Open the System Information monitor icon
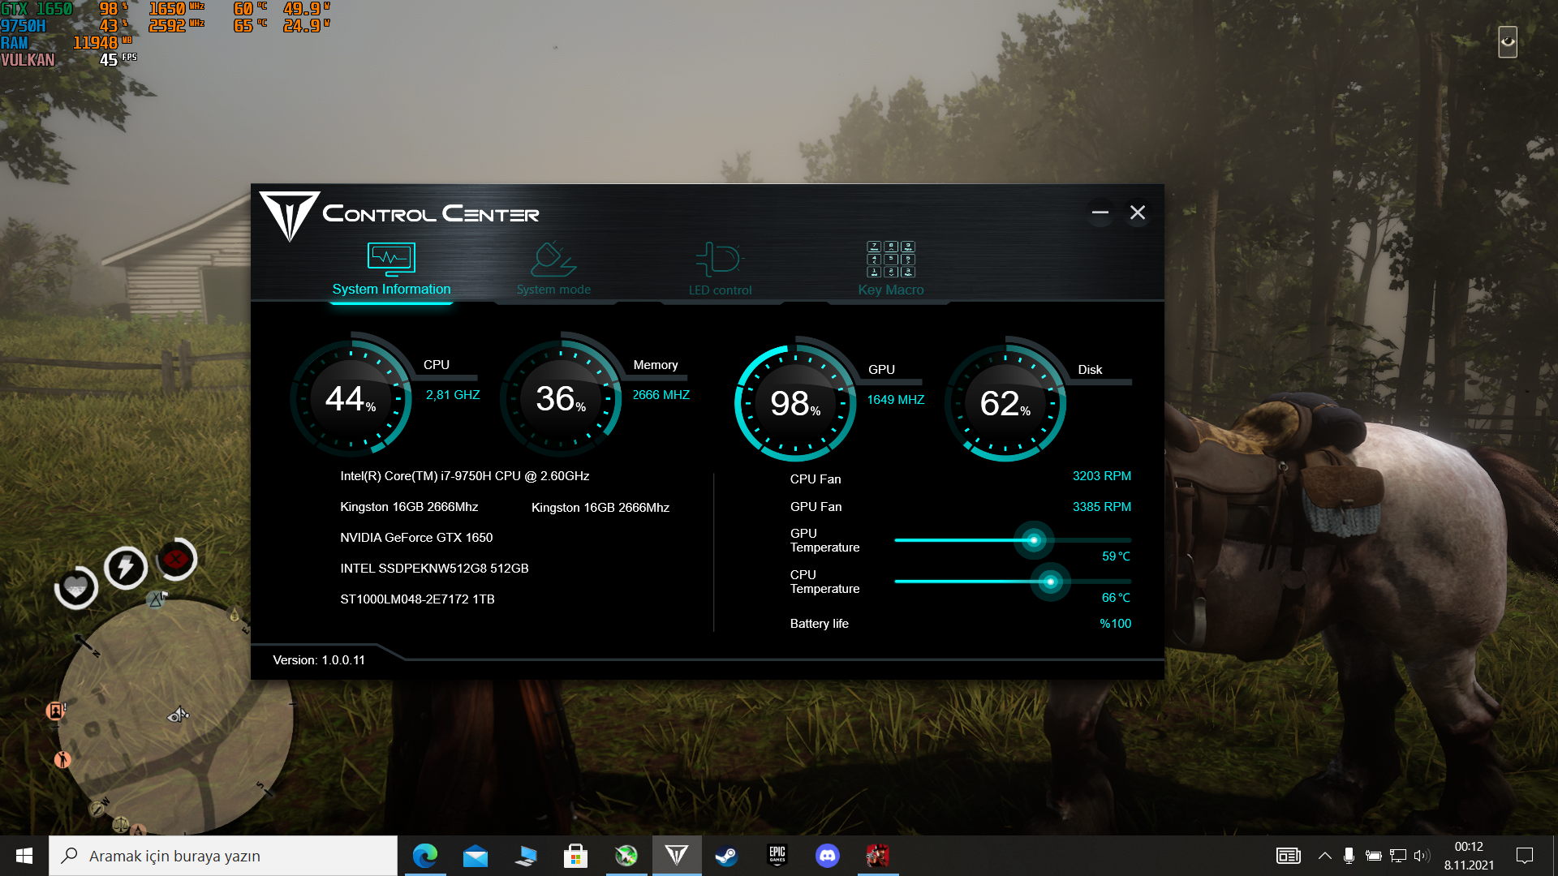This screenshot has width=1558, height=876. [390, 259]
